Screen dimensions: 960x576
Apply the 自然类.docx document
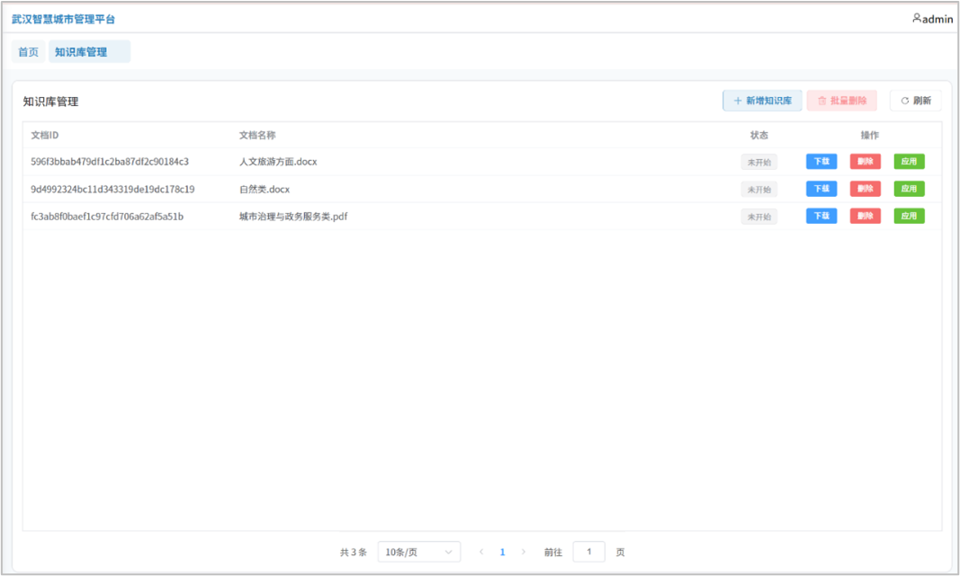(909, 189)
